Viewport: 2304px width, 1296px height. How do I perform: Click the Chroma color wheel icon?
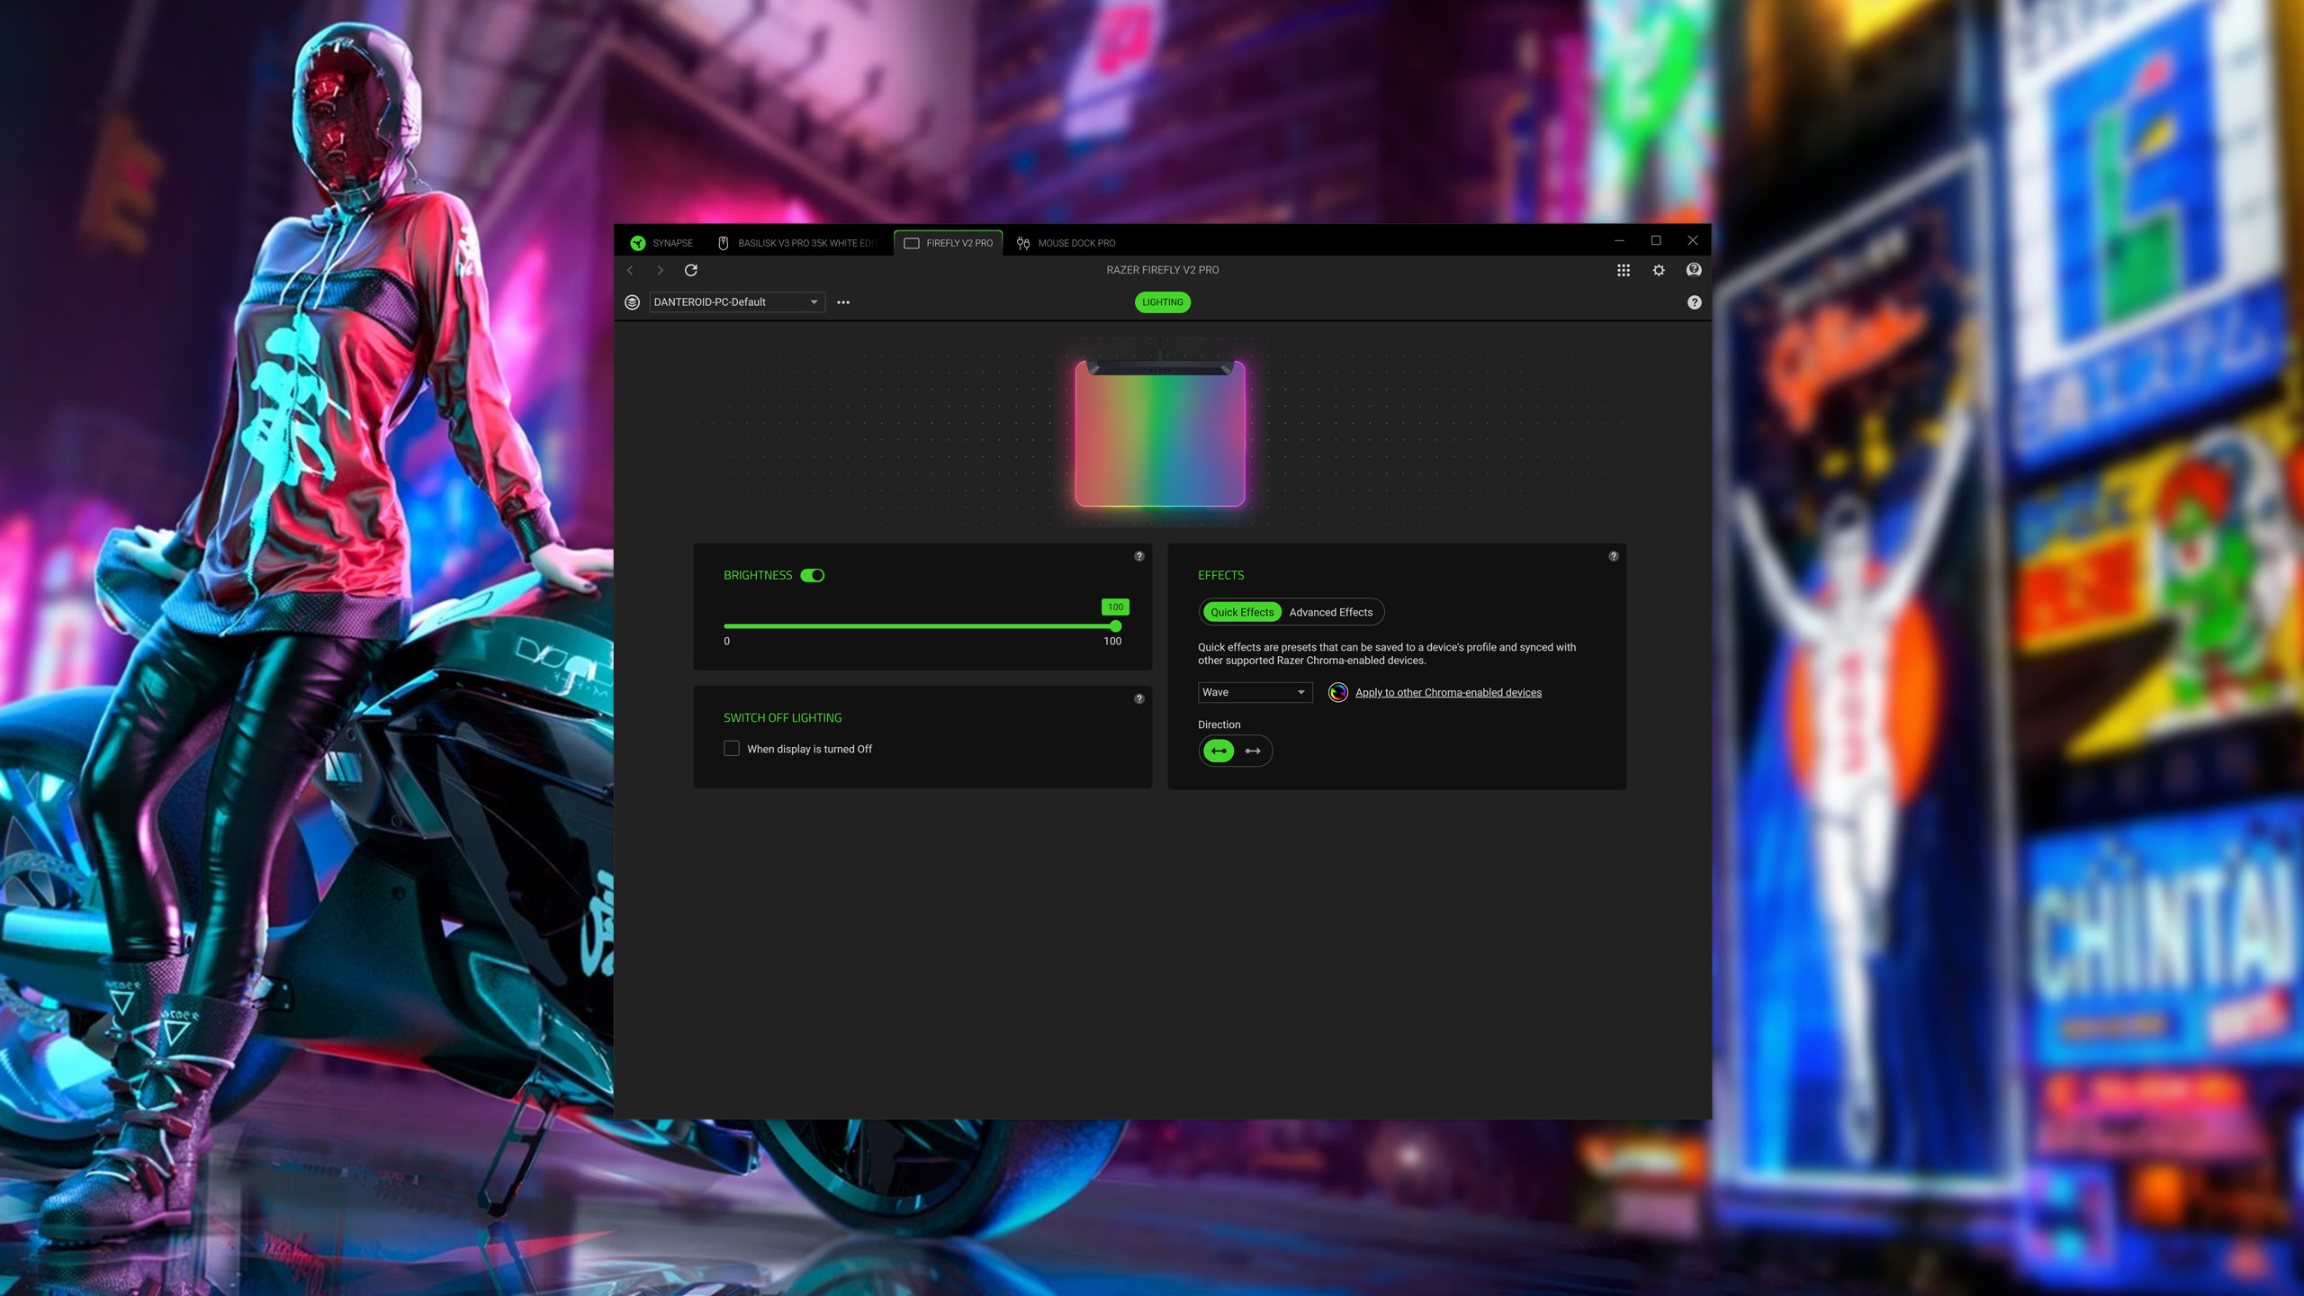(x=1337, y=692)
